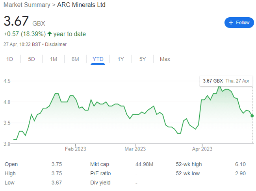Click the 27 Apr, 10:22 BST timestamp

22,44
